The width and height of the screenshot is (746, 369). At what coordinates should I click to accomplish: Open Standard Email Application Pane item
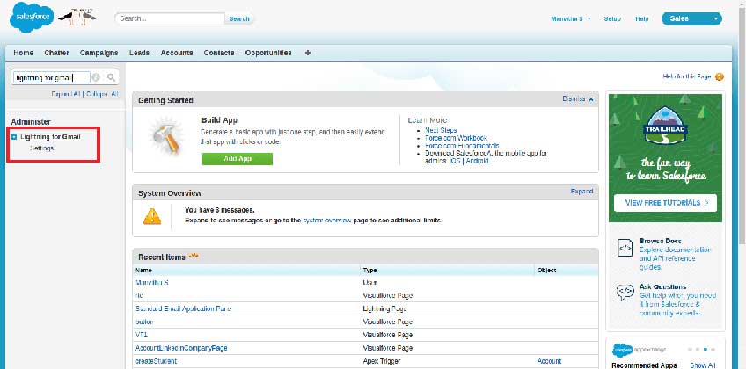183,308
